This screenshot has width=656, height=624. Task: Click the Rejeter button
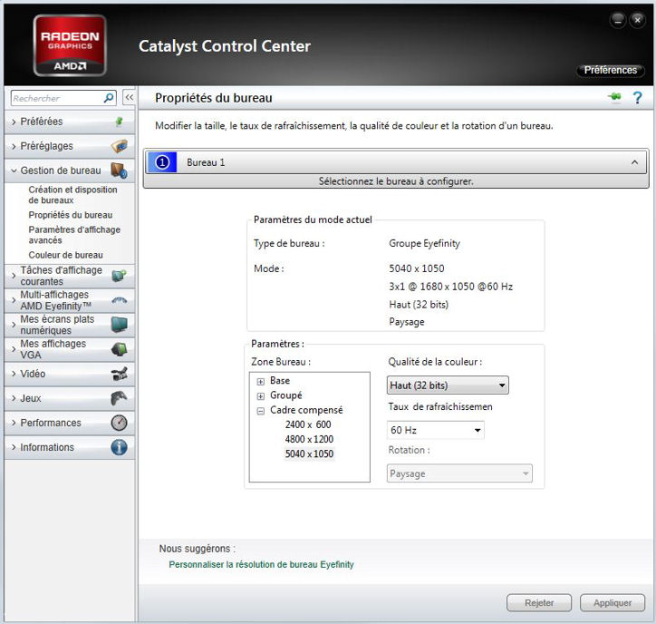tap(539, 602)
